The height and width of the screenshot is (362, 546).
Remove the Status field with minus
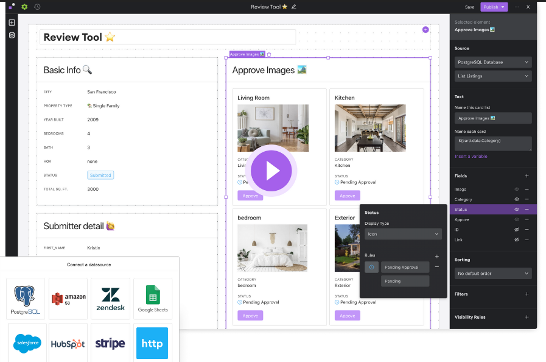coord(527,209)
